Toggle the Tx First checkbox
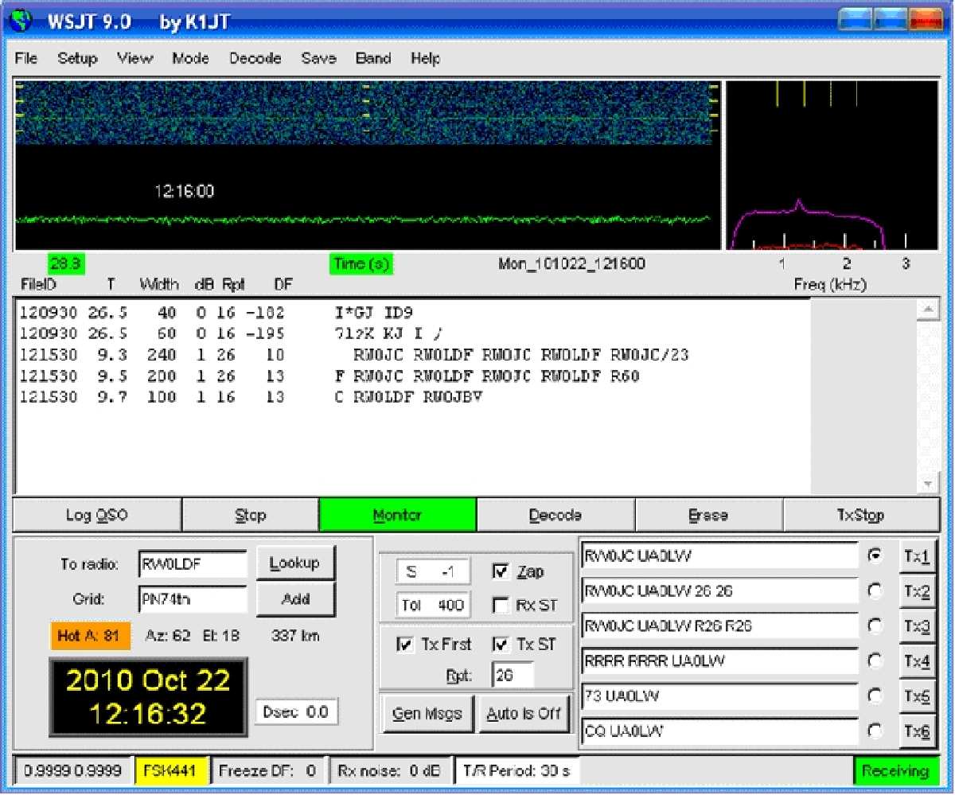 404,645
